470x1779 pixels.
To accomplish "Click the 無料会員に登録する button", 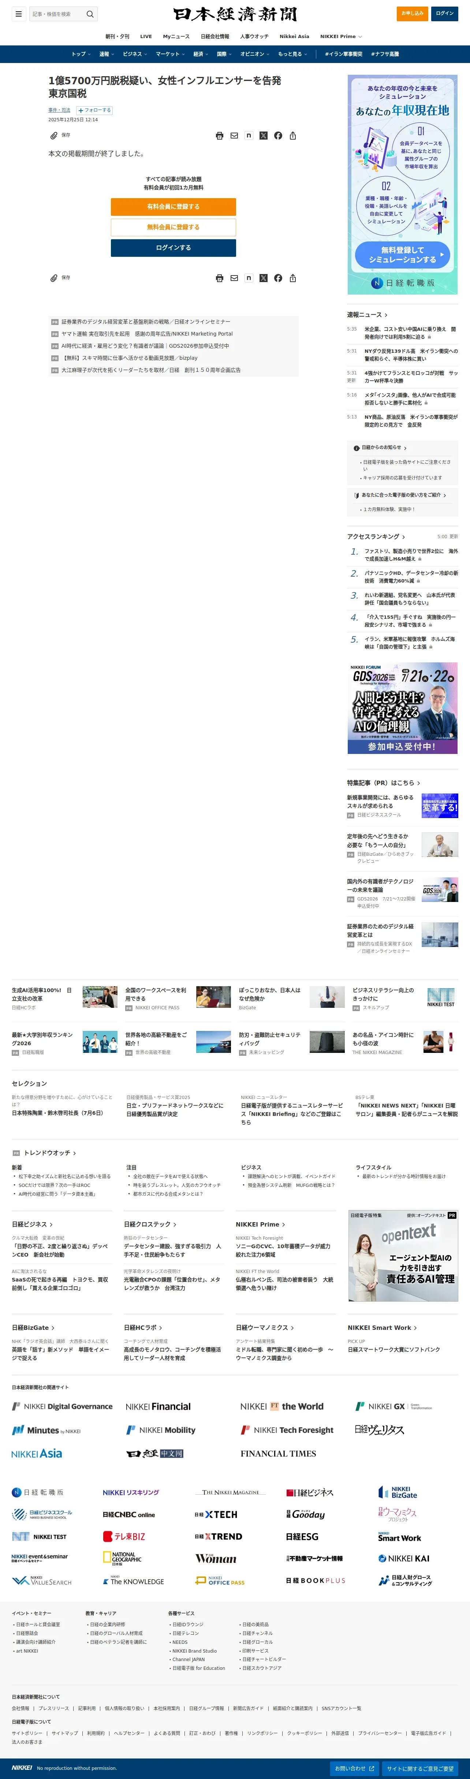I will [x=173, y=227].
